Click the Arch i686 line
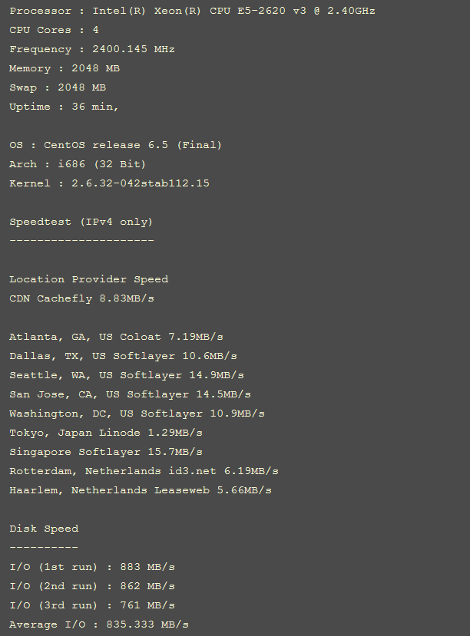Screen dimensions: 470x636 78,164
